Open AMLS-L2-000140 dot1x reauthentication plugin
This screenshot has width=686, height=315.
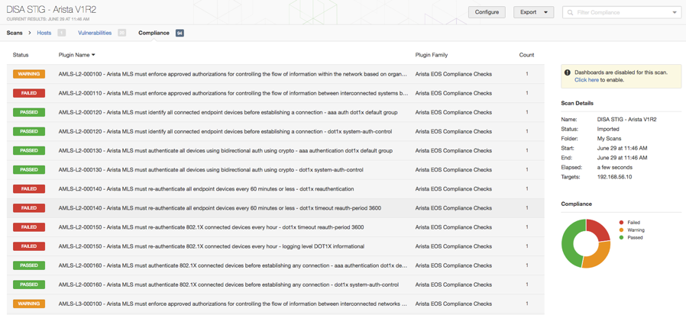point(206,188)
